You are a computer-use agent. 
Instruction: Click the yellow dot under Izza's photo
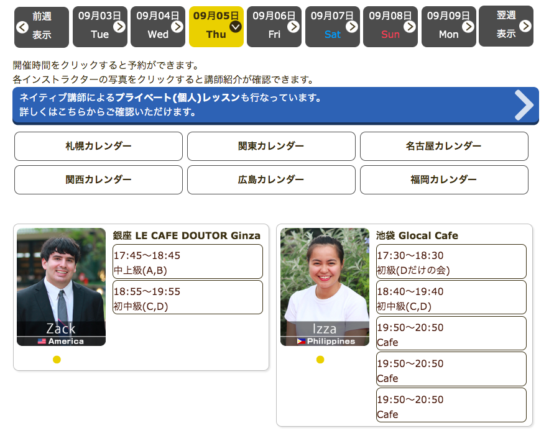point(320,360)
